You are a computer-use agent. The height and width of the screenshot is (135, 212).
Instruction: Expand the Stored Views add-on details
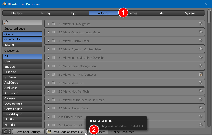coord(48,108)
